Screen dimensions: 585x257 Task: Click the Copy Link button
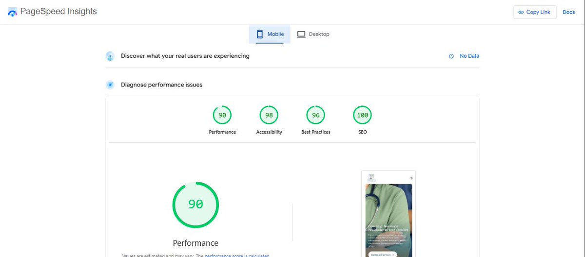click(x=535, y=12)
